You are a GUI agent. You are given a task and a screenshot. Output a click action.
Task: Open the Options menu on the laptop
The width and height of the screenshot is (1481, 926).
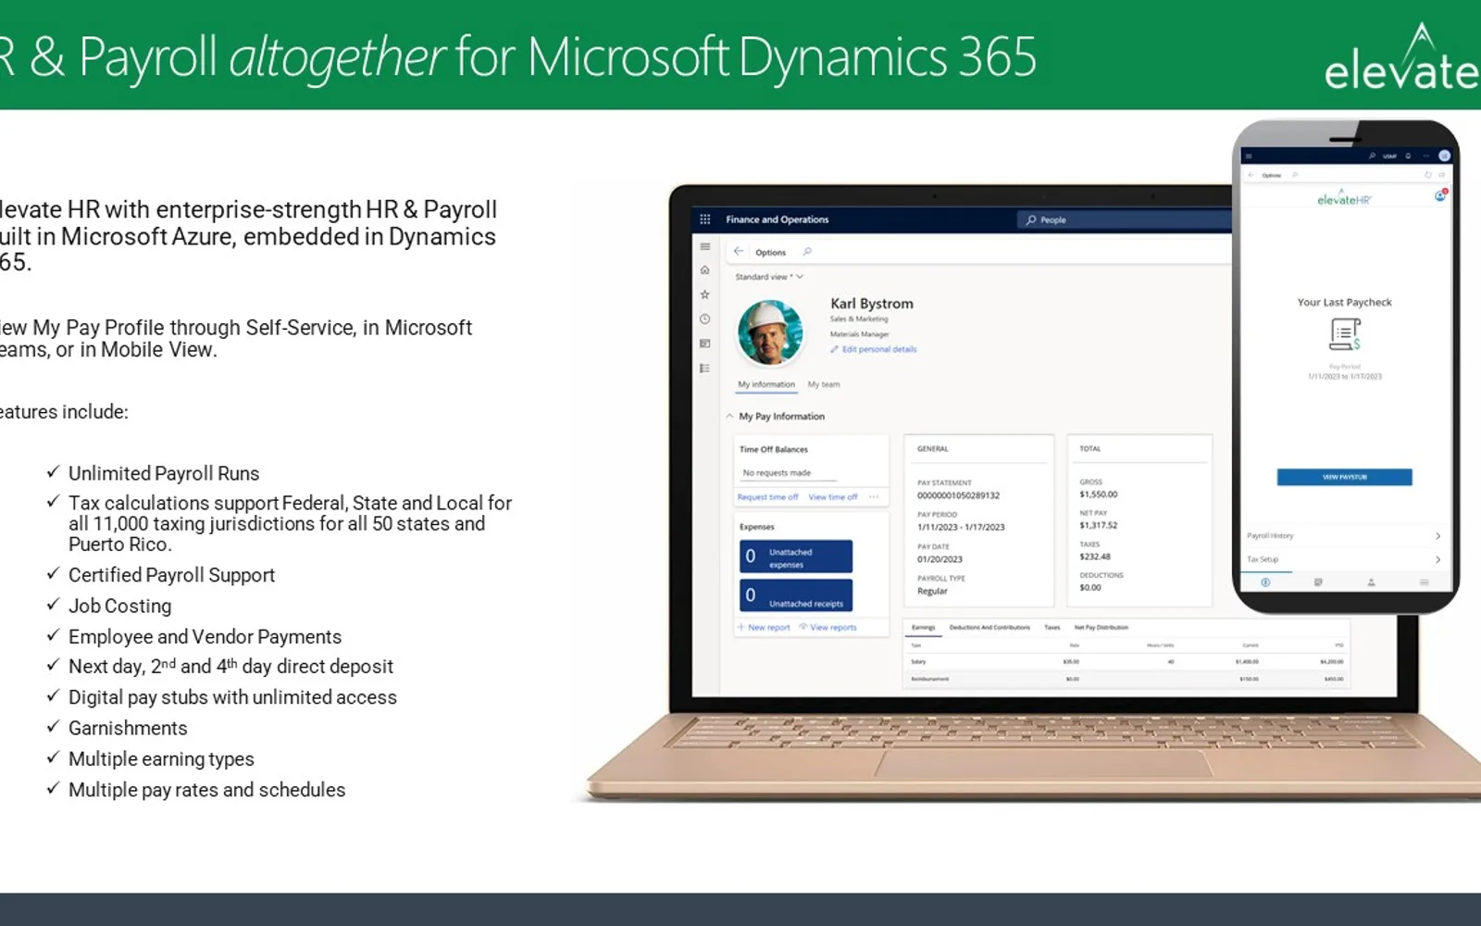click(x=770, y=253)
